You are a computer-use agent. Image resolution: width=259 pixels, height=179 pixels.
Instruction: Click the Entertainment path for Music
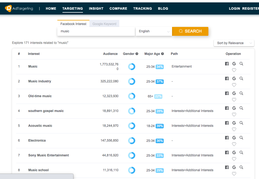(181, 66)
